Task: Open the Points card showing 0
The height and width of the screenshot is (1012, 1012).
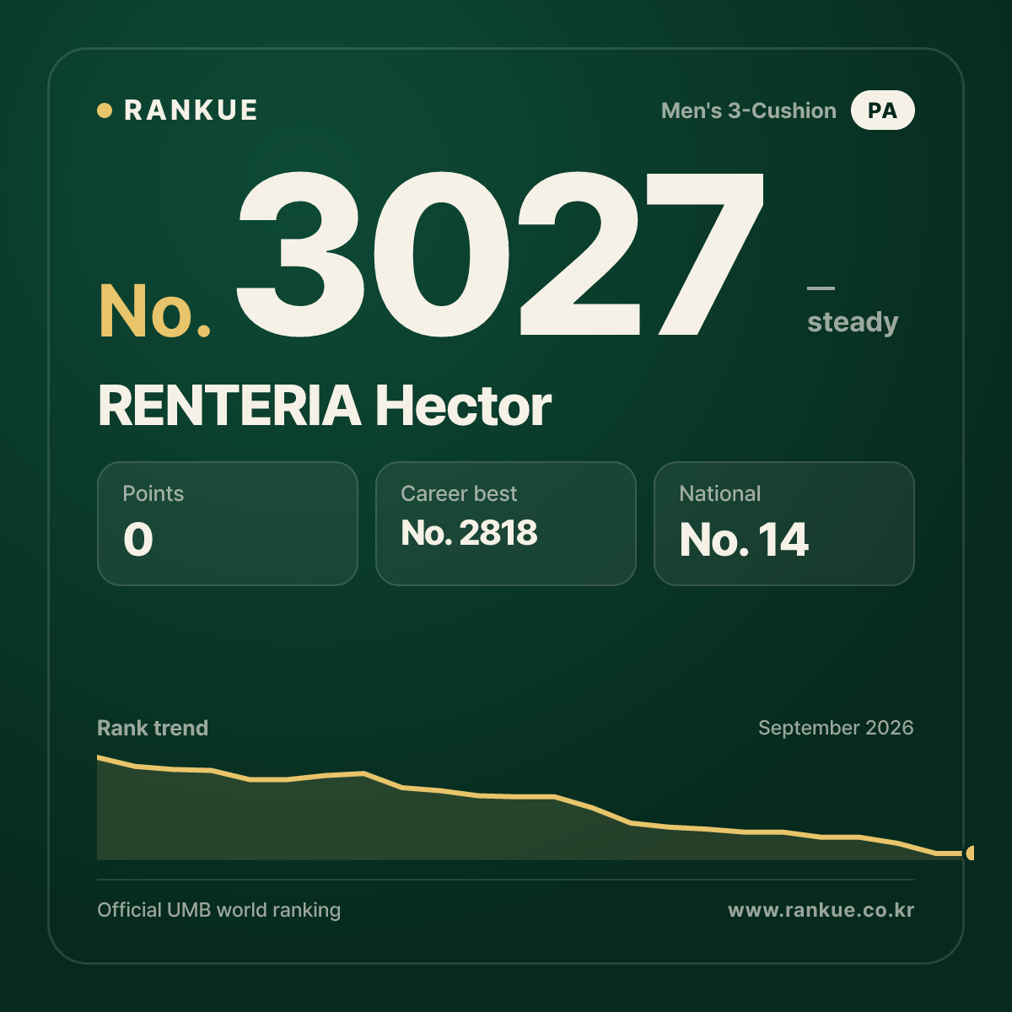Action: click(x=228, y=524)
